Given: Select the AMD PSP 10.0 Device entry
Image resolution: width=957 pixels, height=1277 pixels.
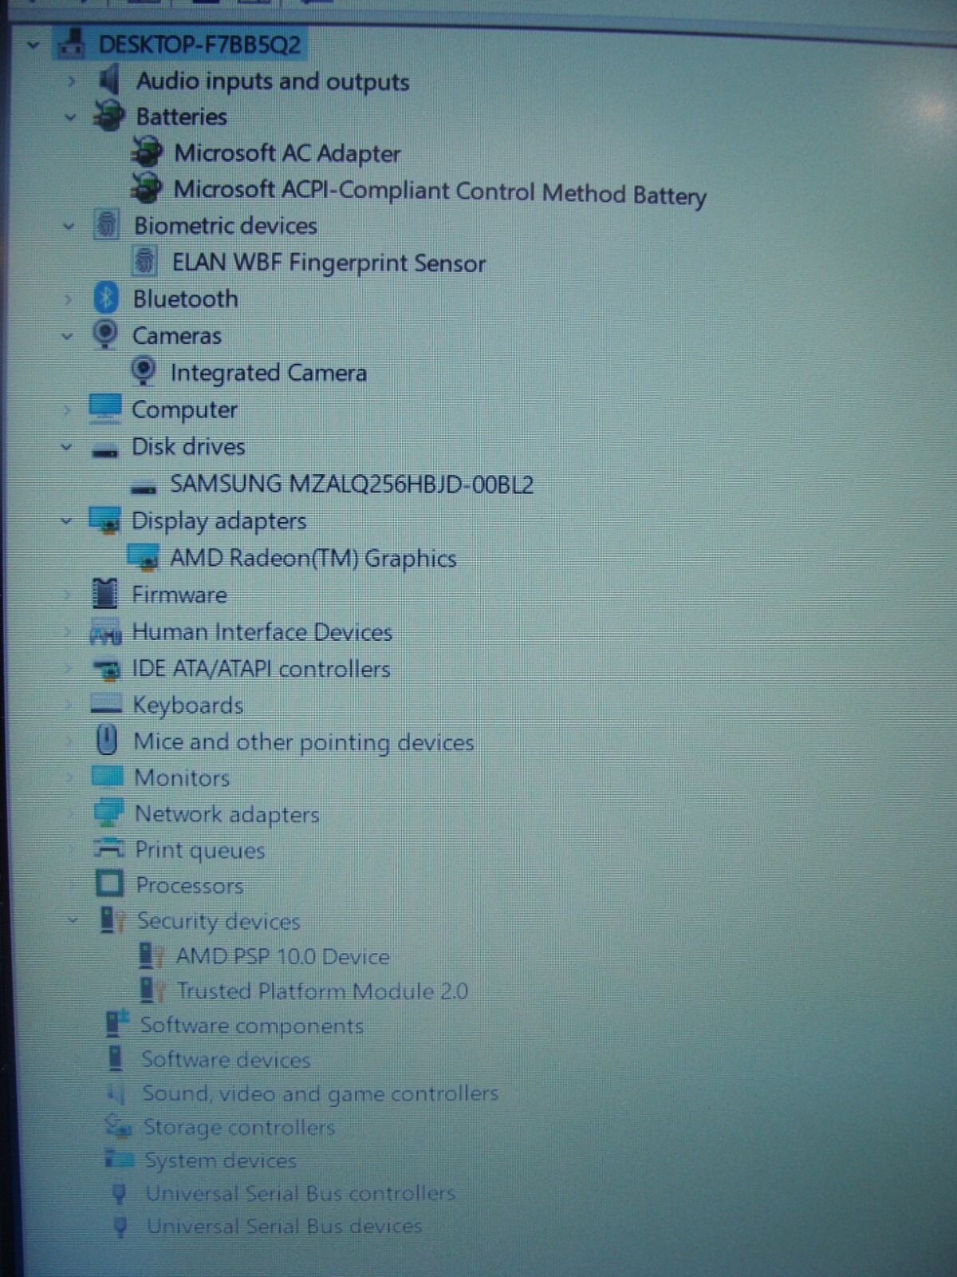Looking at the screenshot, I should (x=283, y=955).
